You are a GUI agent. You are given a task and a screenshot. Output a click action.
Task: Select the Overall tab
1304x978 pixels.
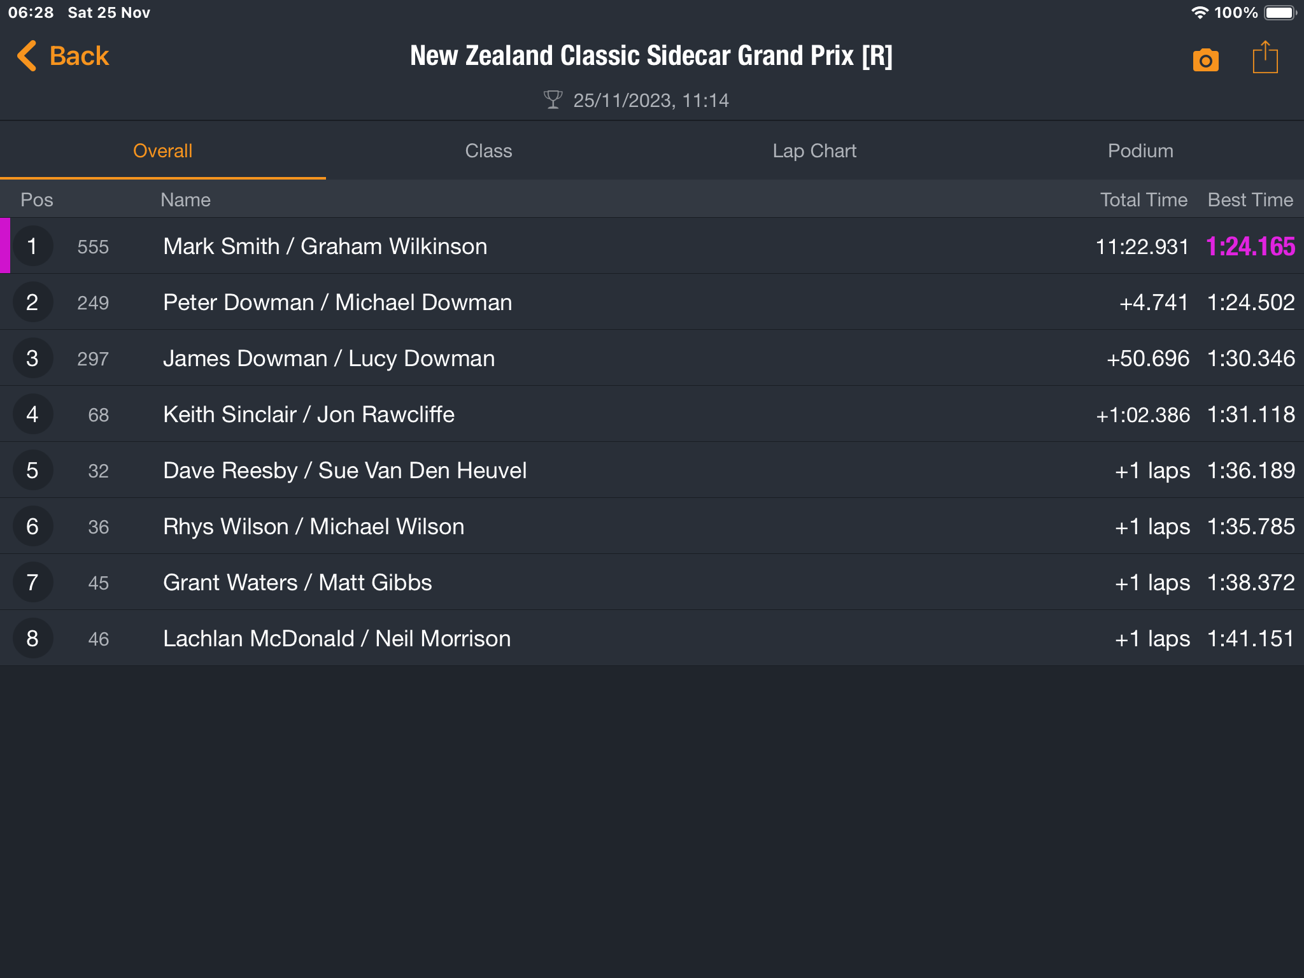pos(163,151)
